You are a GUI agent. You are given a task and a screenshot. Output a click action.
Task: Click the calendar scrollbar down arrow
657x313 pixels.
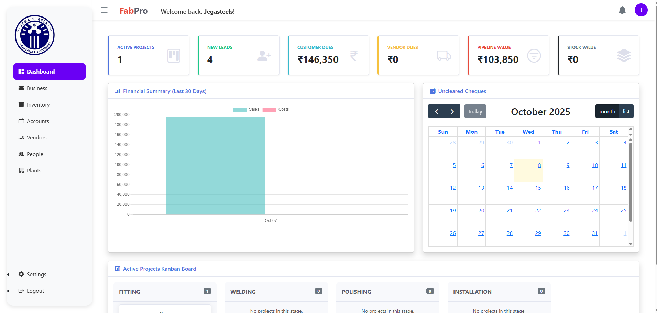[x=631, y=244]
